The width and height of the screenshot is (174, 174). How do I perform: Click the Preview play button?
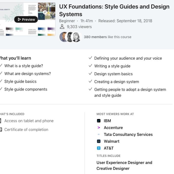[26, 19]
